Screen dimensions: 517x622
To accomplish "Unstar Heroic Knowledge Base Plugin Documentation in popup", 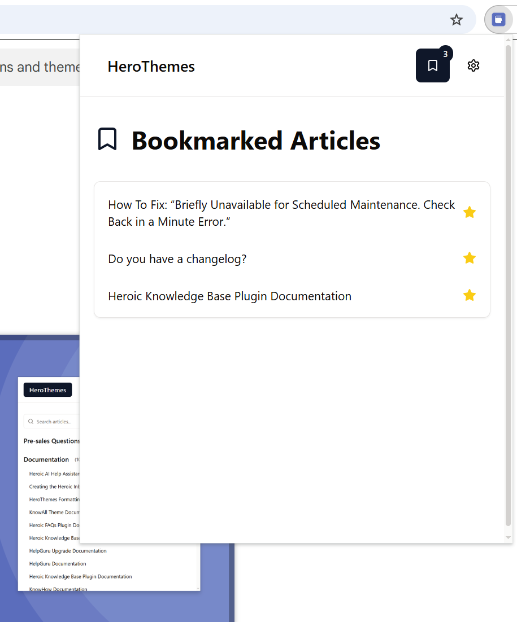I will (470, 296).
